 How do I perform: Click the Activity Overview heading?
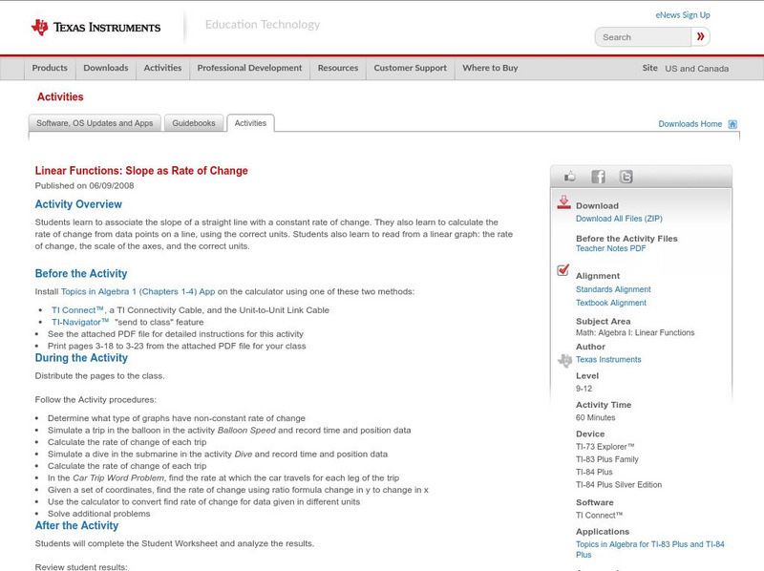click(x=78, y=204)
